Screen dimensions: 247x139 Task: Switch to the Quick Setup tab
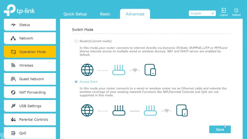click(75, 14)
